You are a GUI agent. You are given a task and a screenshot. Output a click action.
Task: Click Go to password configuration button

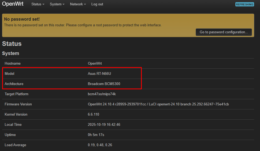pos(224,32)
